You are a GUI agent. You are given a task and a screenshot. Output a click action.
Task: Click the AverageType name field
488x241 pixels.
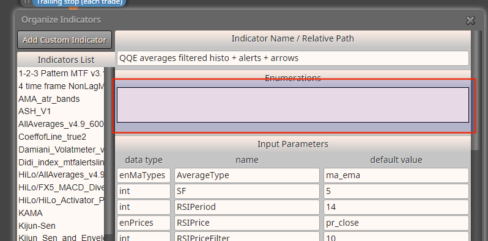click(x=247, y=175)
